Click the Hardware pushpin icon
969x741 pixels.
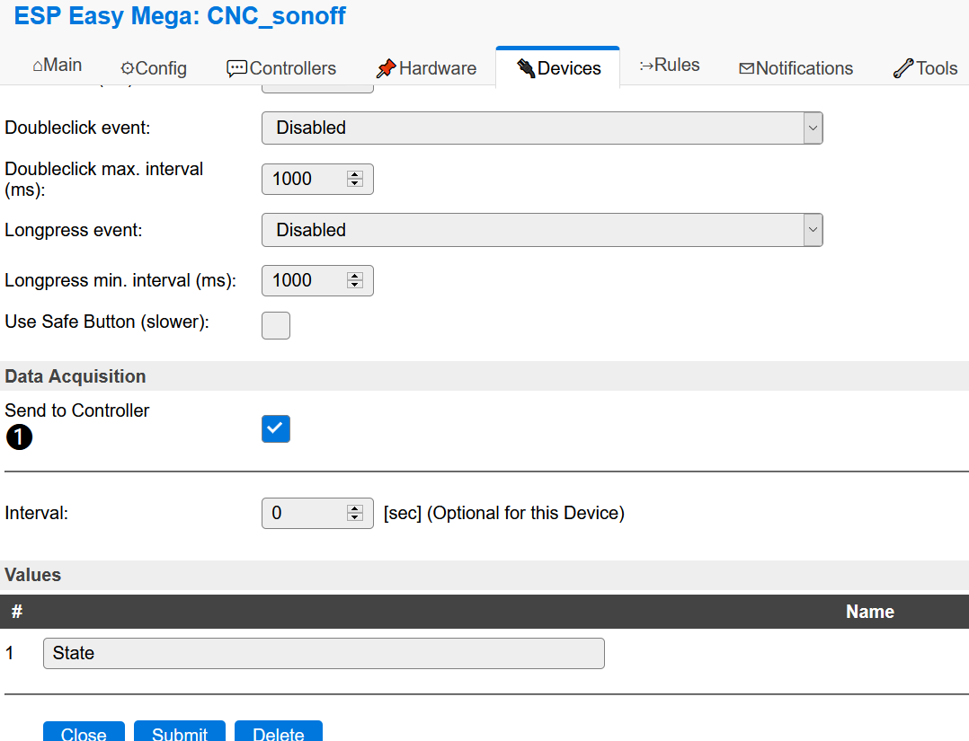[386, 68]
